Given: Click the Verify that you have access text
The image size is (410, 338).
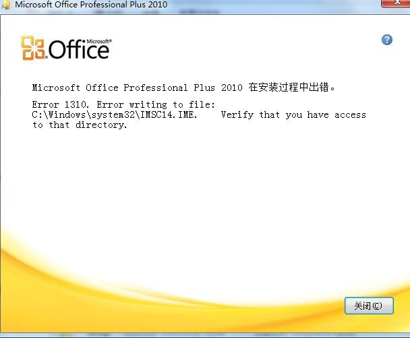Looking at the screenshot, I should tap(293, 115).
